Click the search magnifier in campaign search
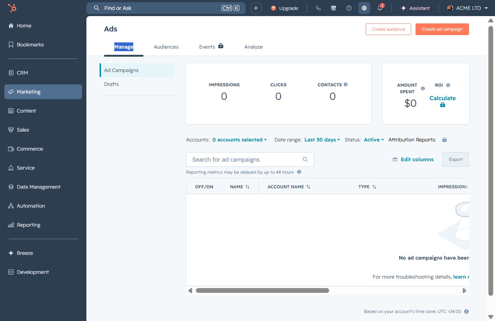This screenshot has width=495, height=321. (305, 159)
